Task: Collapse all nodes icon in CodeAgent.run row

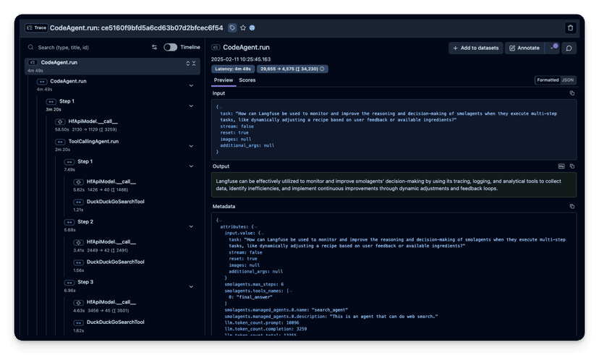Action: pos(194,64)
